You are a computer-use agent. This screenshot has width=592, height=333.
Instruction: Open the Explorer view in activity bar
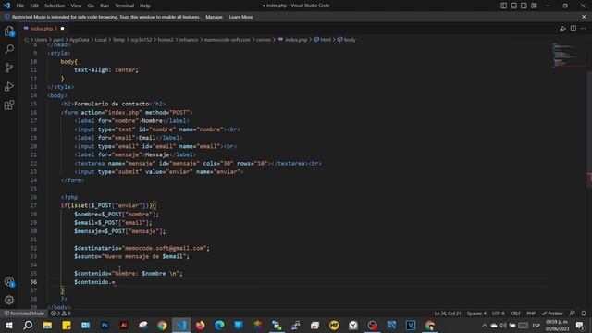coord(9,31)
